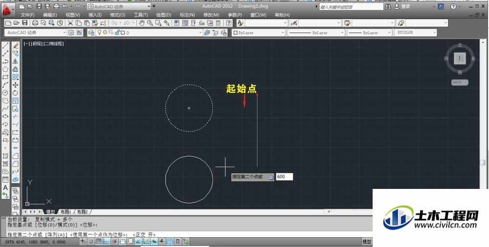Click the Pan hand icon
Viewport: 489px width, 247px height.
142,23
